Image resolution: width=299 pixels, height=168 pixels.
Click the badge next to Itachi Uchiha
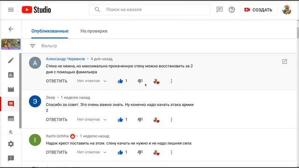tap(72, 136)
